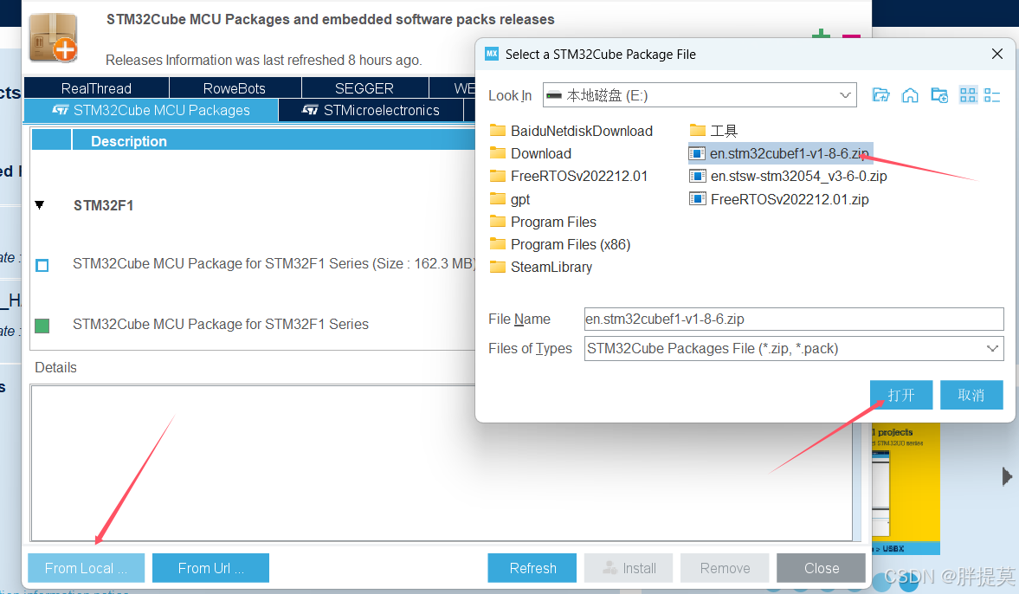The width and height of the screenshot is (1019, 594).
Task: Click the 打开 (Open) button
Action: 901,395
